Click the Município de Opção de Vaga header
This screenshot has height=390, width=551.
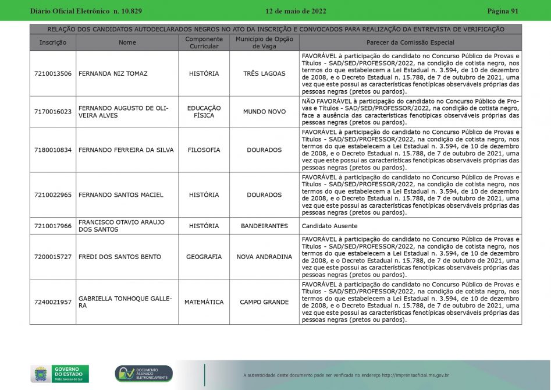[x=264, y=42]
